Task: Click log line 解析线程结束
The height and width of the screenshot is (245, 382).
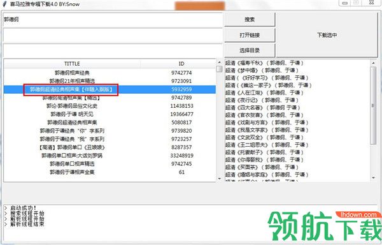Action: point(27,224)
